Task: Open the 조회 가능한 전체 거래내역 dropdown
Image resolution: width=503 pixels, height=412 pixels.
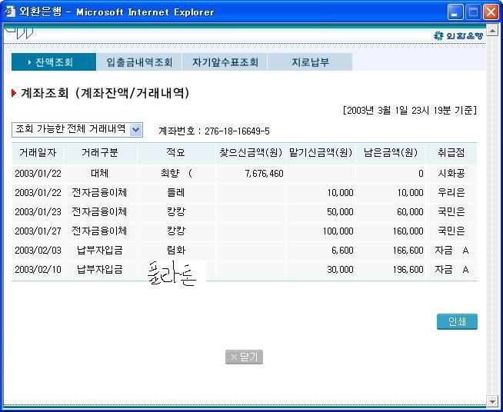Action: tap(136, 130)
